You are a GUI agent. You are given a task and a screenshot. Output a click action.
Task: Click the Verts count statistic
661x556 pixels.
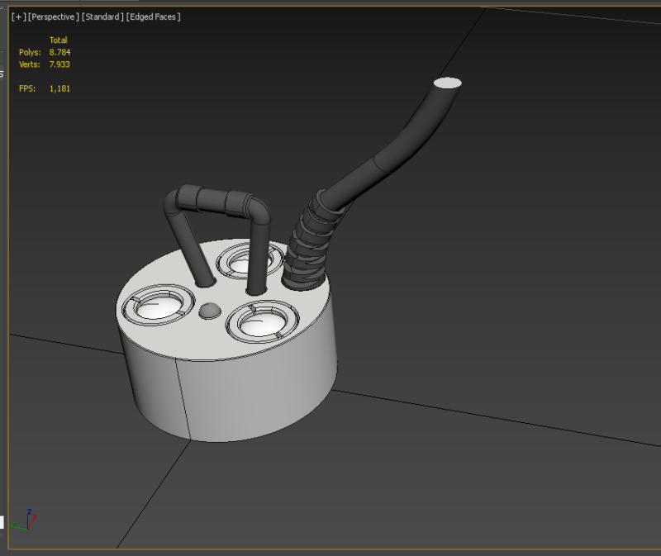59,64
